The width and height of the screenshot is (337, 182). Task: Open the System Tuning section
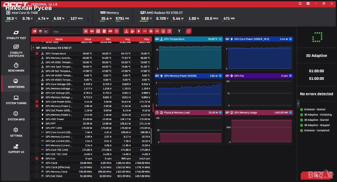pyautogui.click(x=16, y=100)
